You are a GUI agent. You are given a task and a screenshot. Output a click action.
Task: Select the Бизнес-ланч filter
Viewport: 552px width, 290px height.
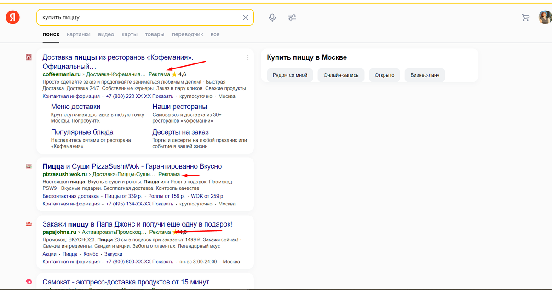[425, 75]
